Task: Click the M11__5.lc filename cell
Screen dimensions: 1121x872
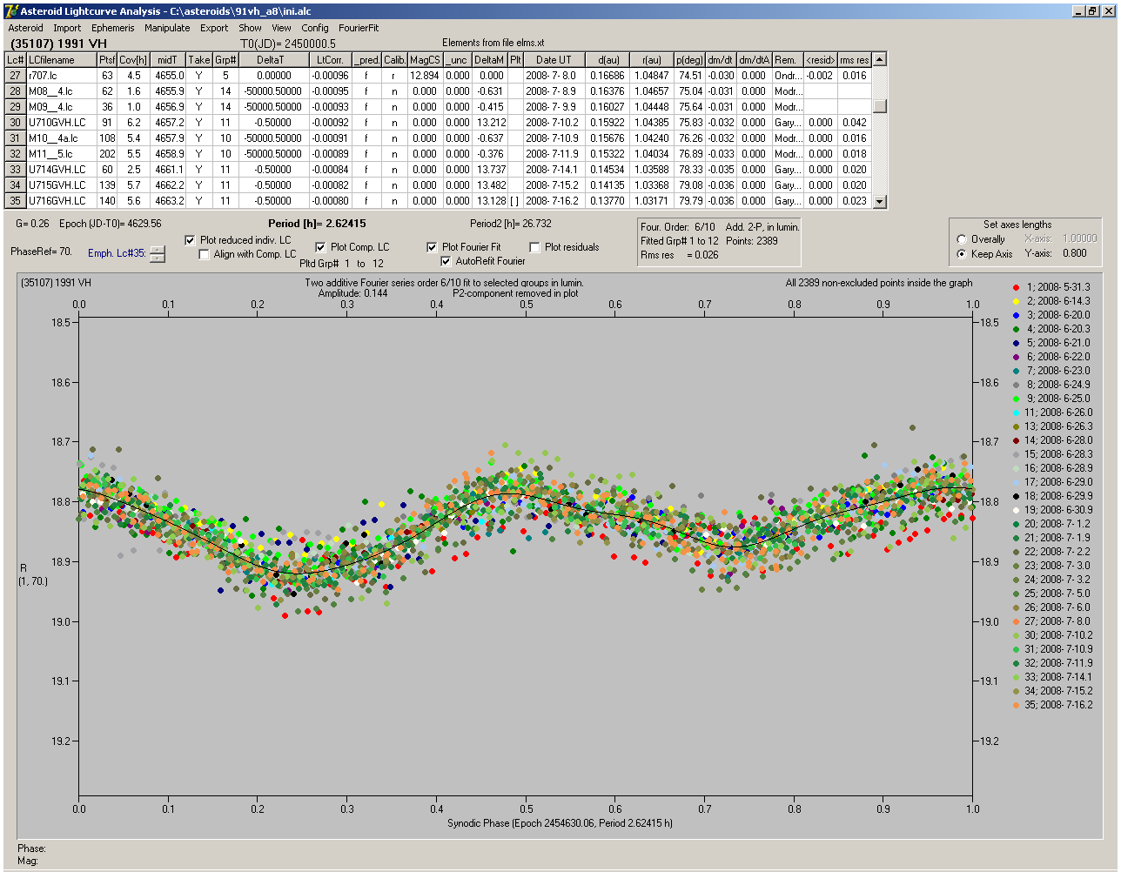Action: [x=60, y=154]
